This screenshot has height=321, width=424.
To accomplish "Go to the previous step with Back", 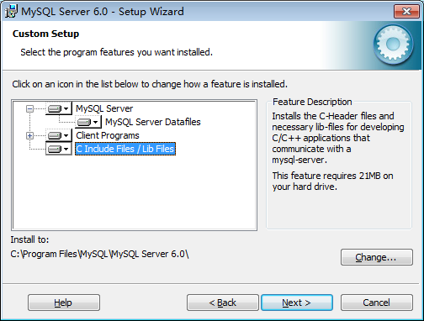I will coord(223,303).
